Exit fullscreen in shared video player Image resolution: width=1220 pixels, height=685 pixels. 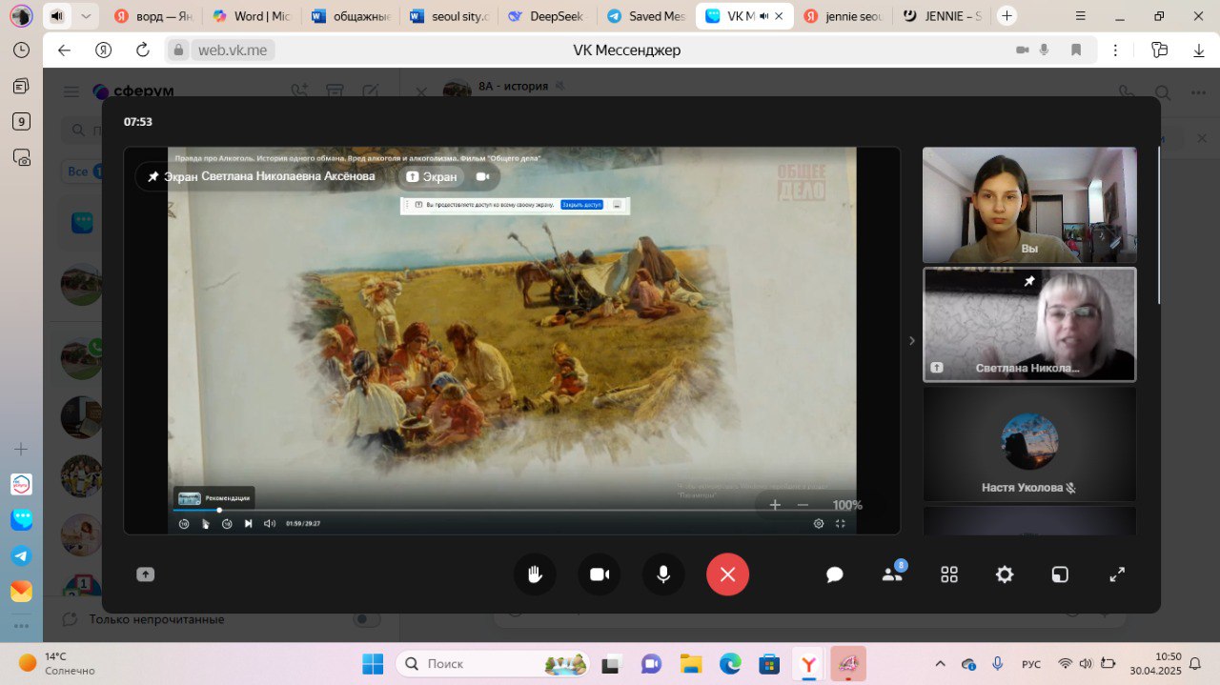click(x=840, y=523)
